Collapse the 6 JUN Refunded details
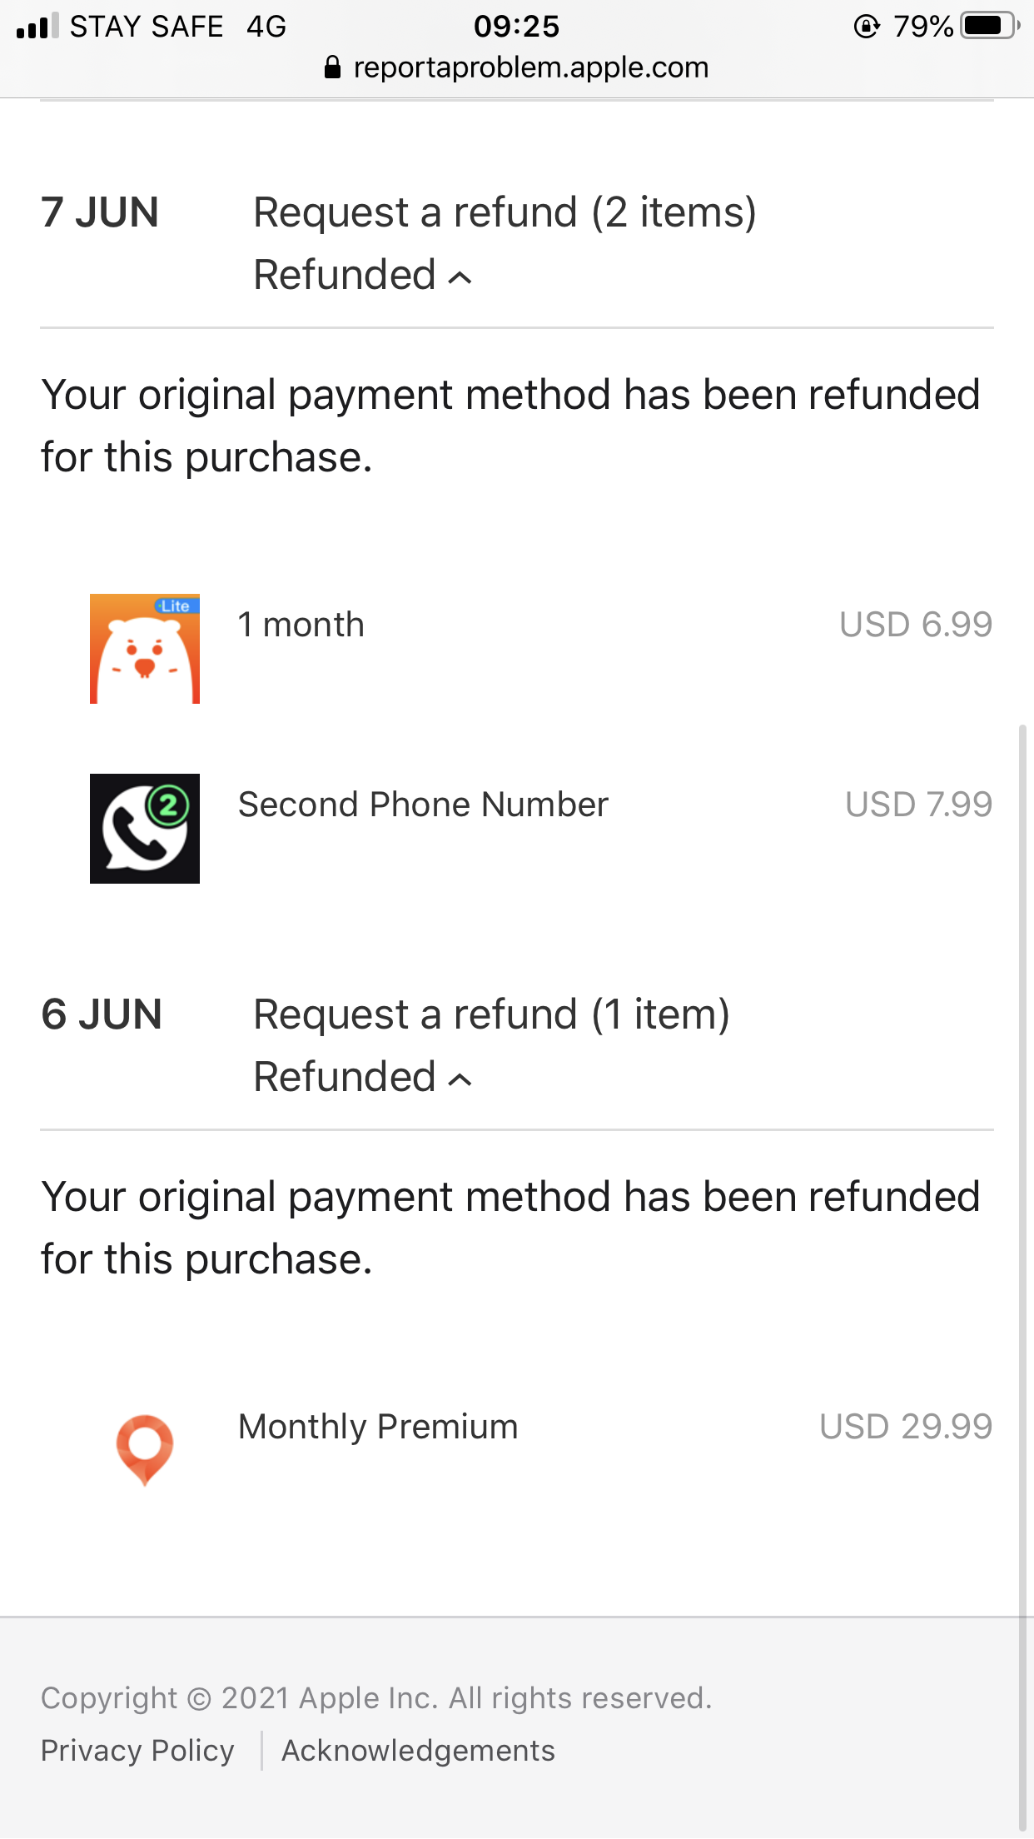Viewport: 1034px width, 1839px height. tap(363, 1078)
